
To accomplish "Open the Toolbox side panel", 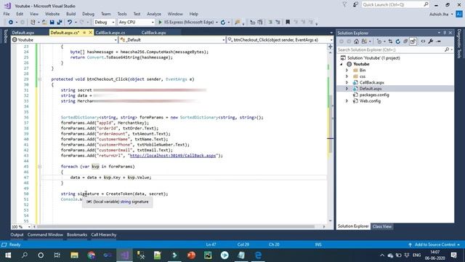I will click(x=5, y=36).
